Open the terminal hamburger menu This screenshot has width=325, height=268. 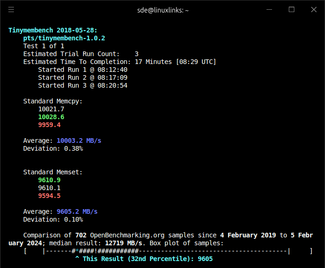[x=11, y=10]
